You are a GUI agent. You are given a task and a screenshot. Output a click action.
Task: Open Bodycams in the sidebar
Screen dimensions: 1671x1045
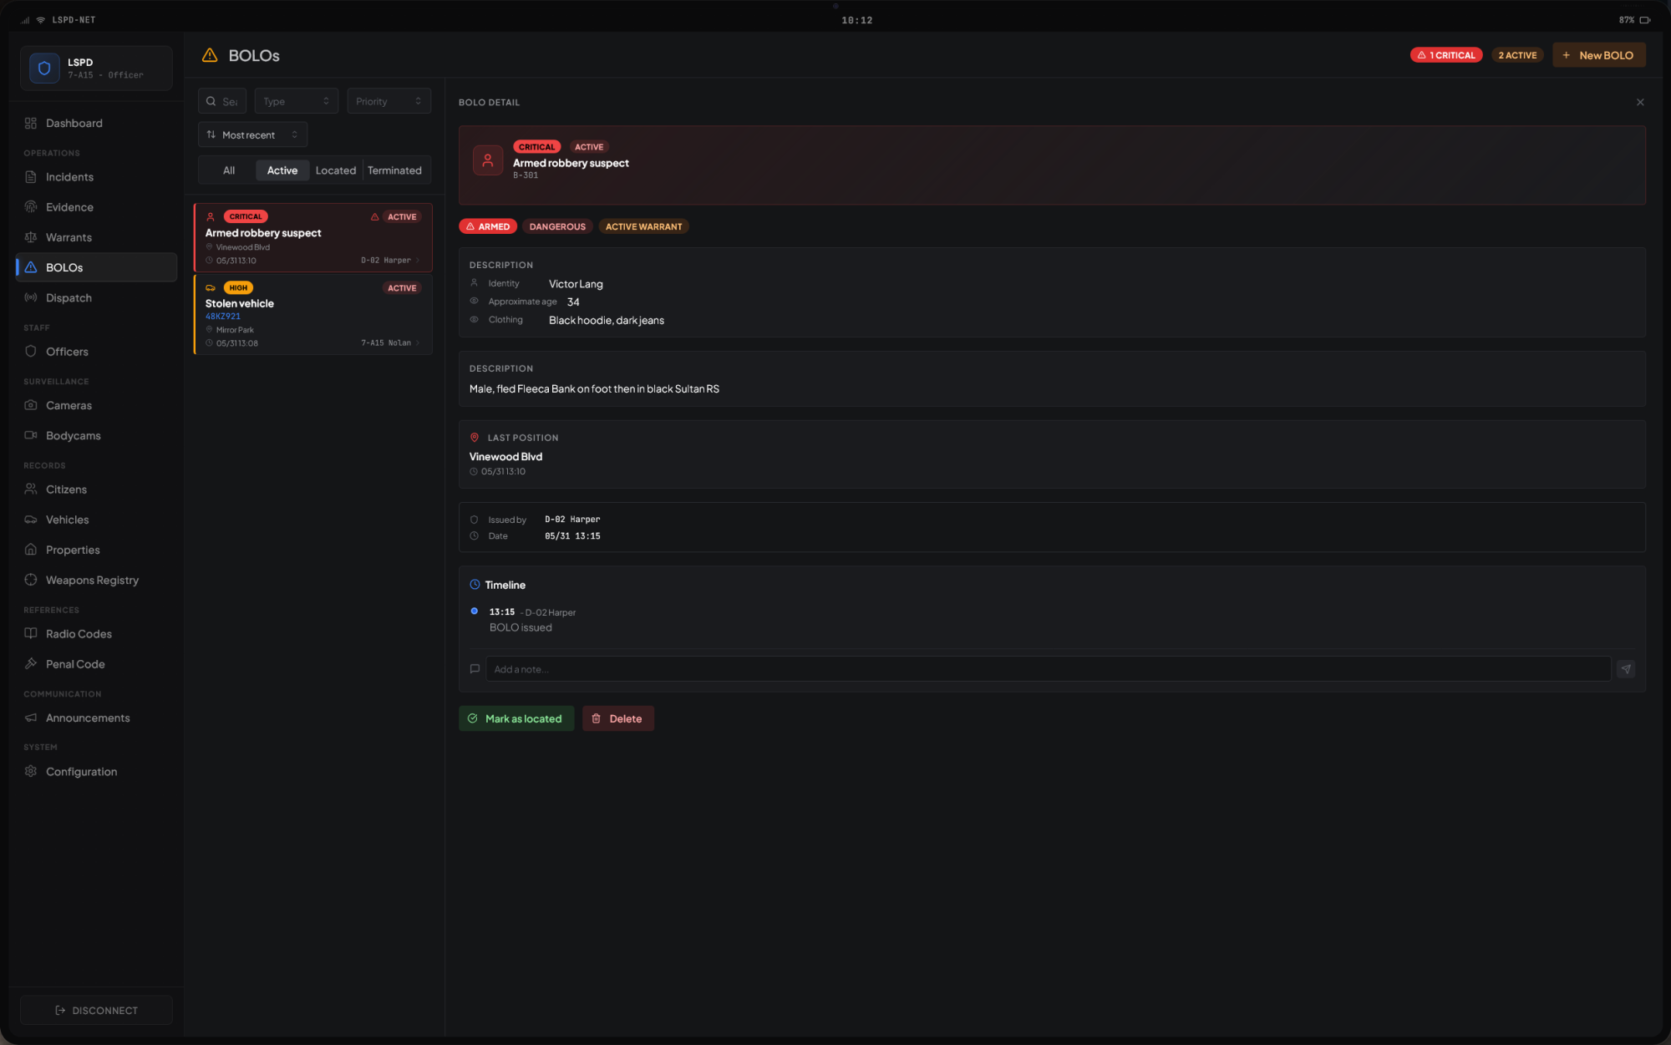click(x=96, y=435)
